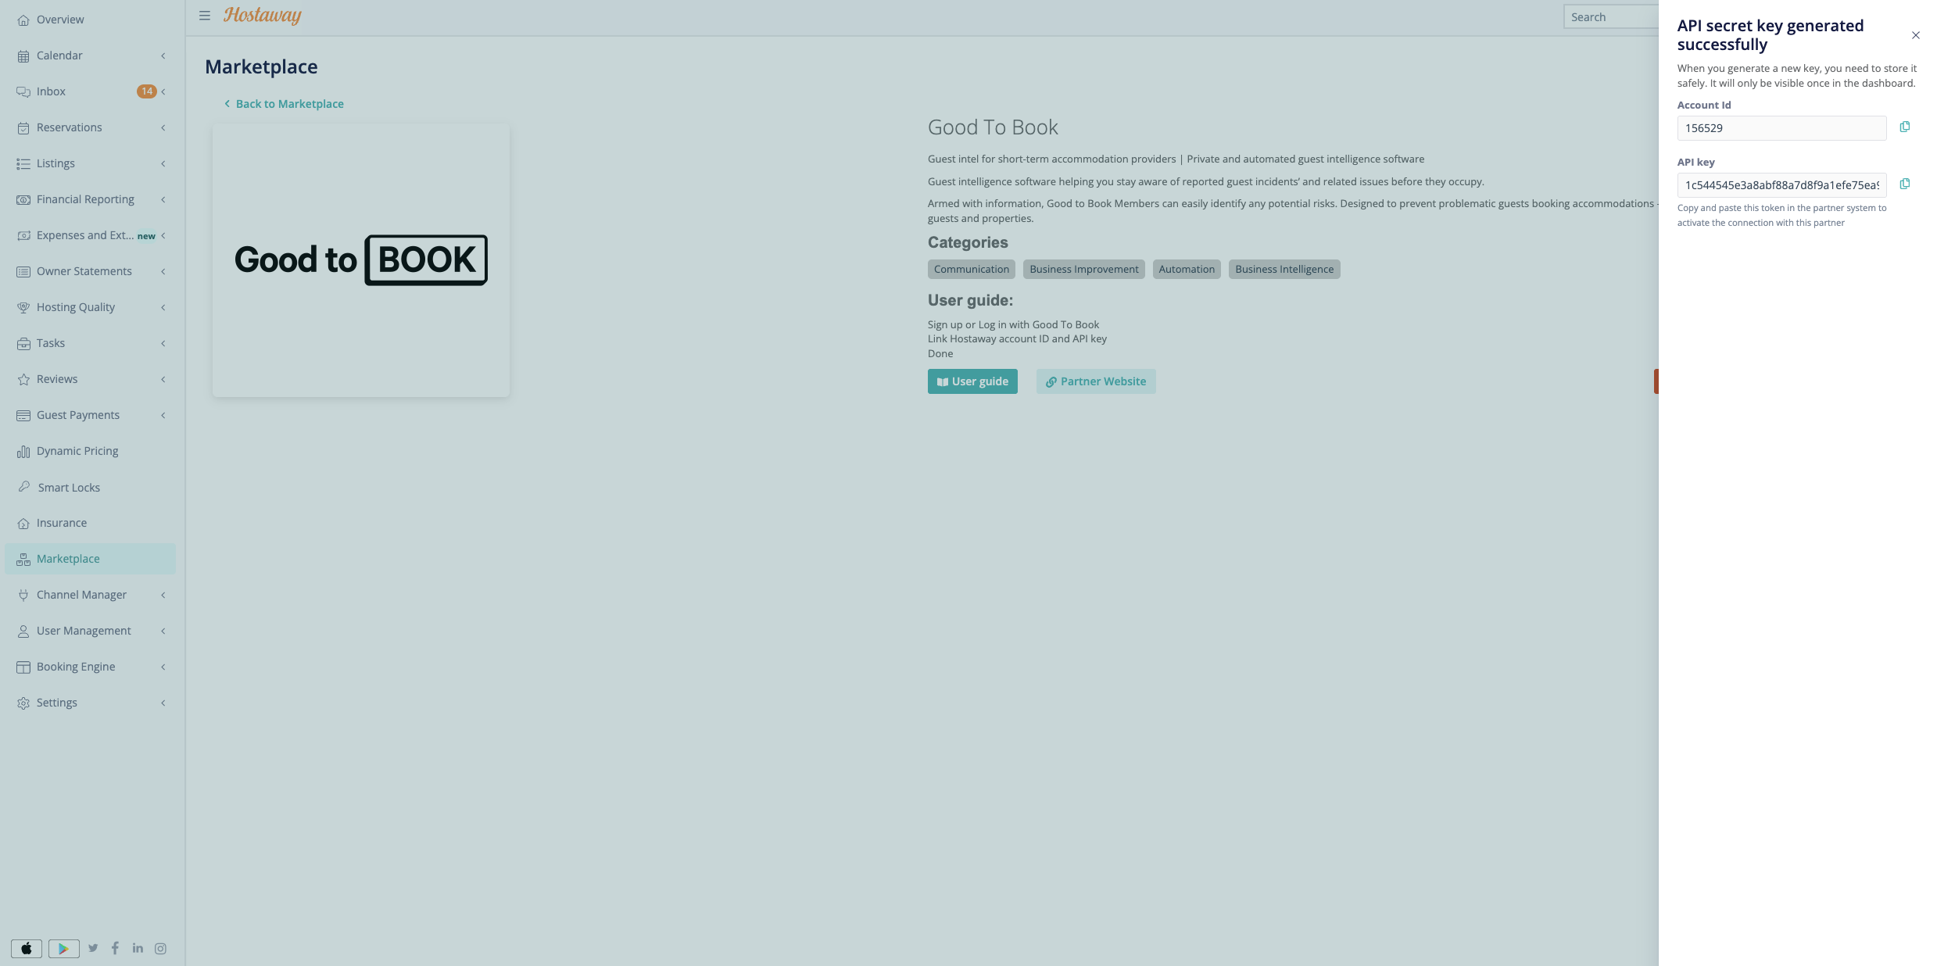Focus the Search field
Viewport: 1937px width, 966px height.
point(1611,16)
